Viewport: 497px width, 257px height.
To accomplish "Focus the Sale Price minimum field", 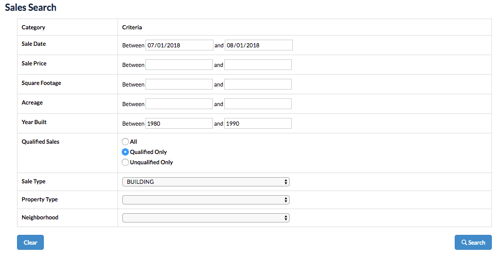I will (x=179, y=65).
